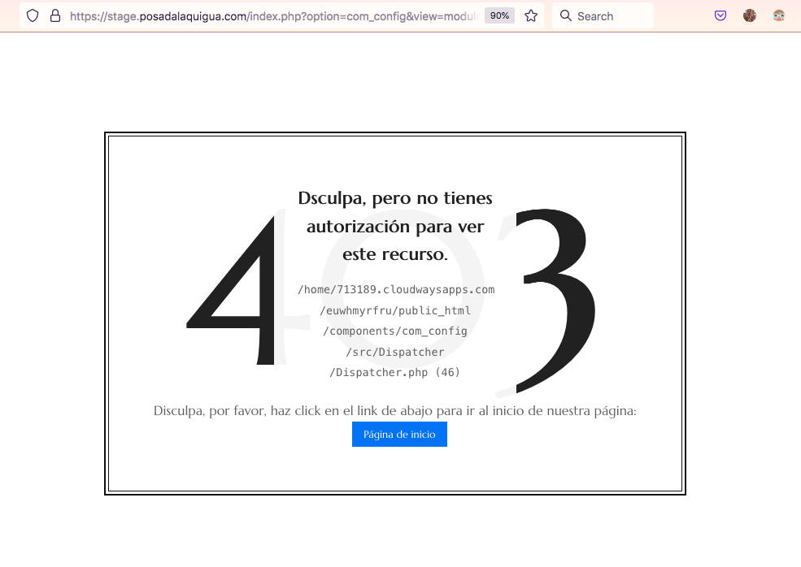The image size is (801, 567).
Task: Click the goggles extension icon at far right
Action: (x=778, y=15)
